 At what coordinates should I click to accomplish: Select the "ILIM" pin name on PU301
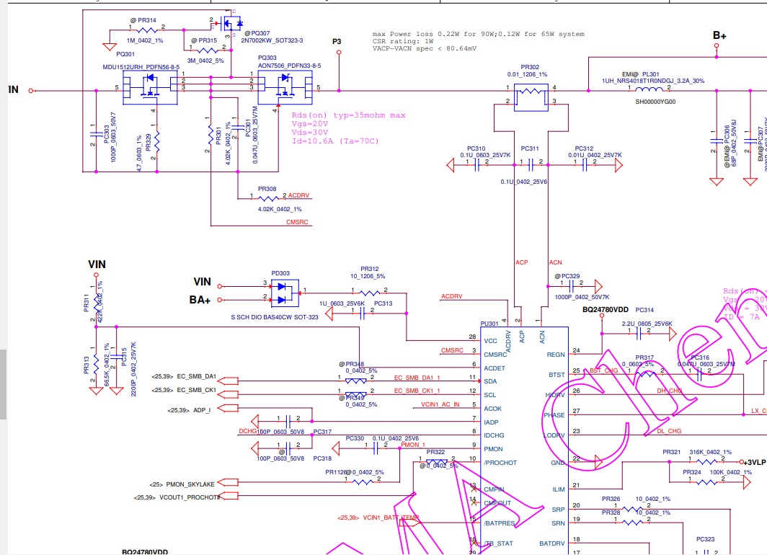(559, 489)
